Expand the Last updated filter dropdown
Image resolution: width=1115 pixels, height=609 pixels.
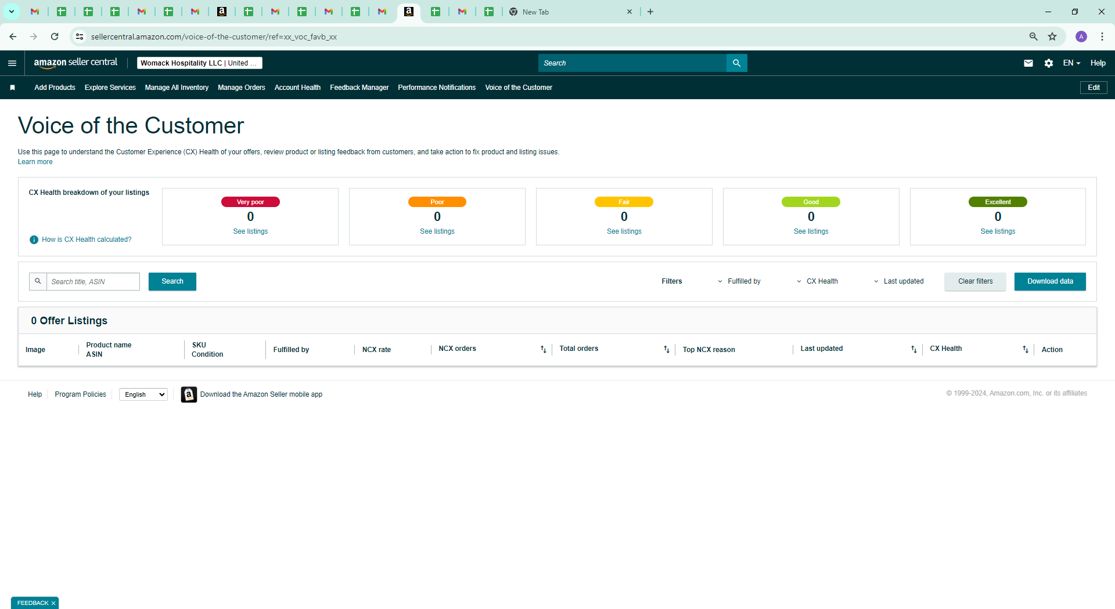point(898,281)
